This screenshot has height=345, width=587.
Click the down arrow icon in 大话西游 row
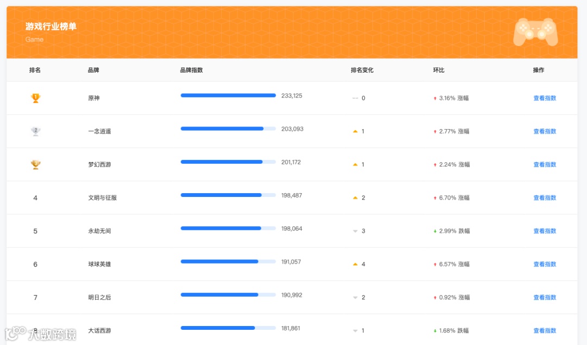click(x=355, y=331)
